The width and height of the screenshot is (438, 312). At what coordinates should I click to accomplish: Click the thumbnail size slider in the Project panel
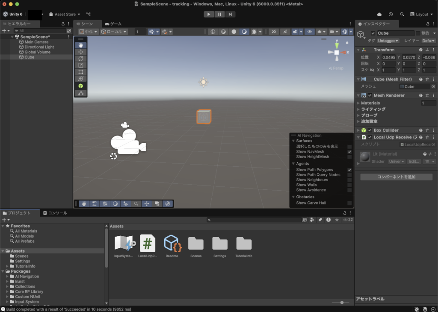pyautogui.click(x=341, y=302)
